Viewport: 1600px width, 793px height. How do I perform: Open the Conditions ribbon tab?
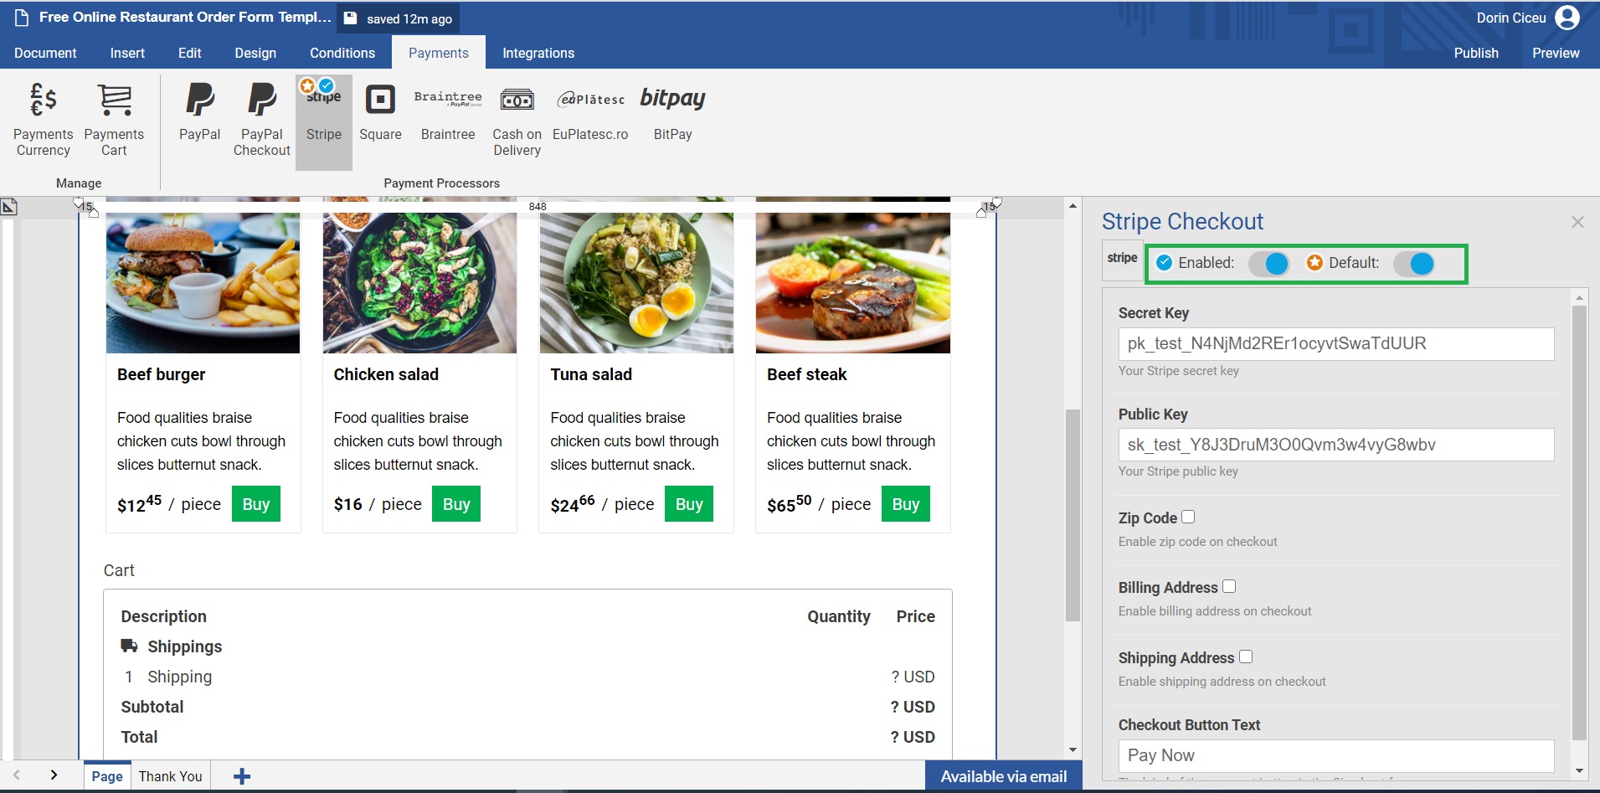pos(342,53)
